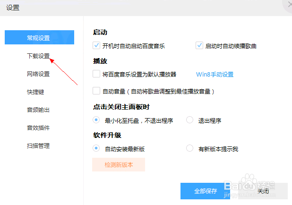This screenshot has height=205, width=292.
Task: Enable the 自动音量 checkbox
Action: coord(96,91)
